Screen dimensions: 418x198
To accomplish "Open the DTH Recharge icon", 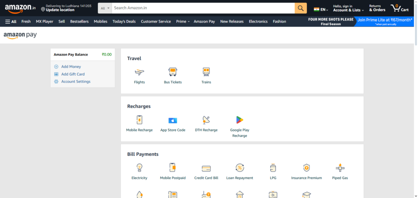I will click(206, 120).
